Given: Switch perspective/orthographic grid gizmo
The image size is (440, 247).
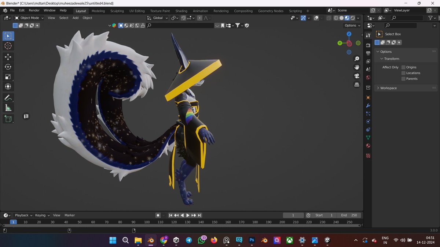Looking at the screenshot, I should (x=356, y=85).
